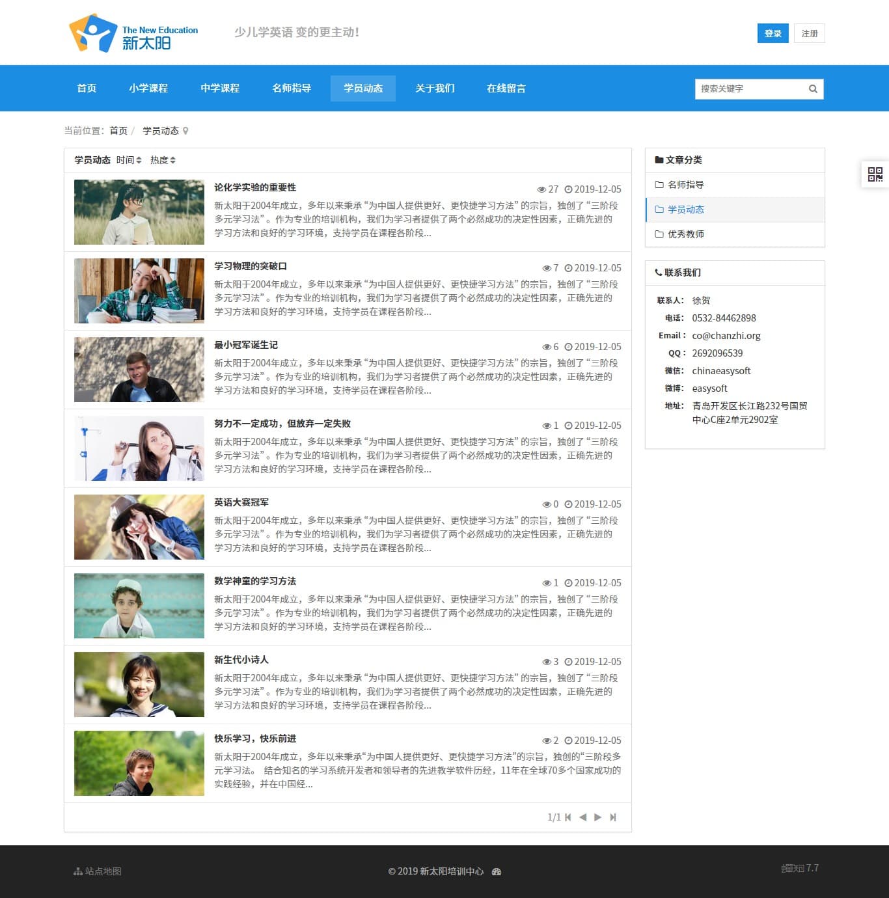This screenshot has height=898, width=889.
Task: Click thumbnail of 学习物理的突破口 article
Action: click(139, 291)
